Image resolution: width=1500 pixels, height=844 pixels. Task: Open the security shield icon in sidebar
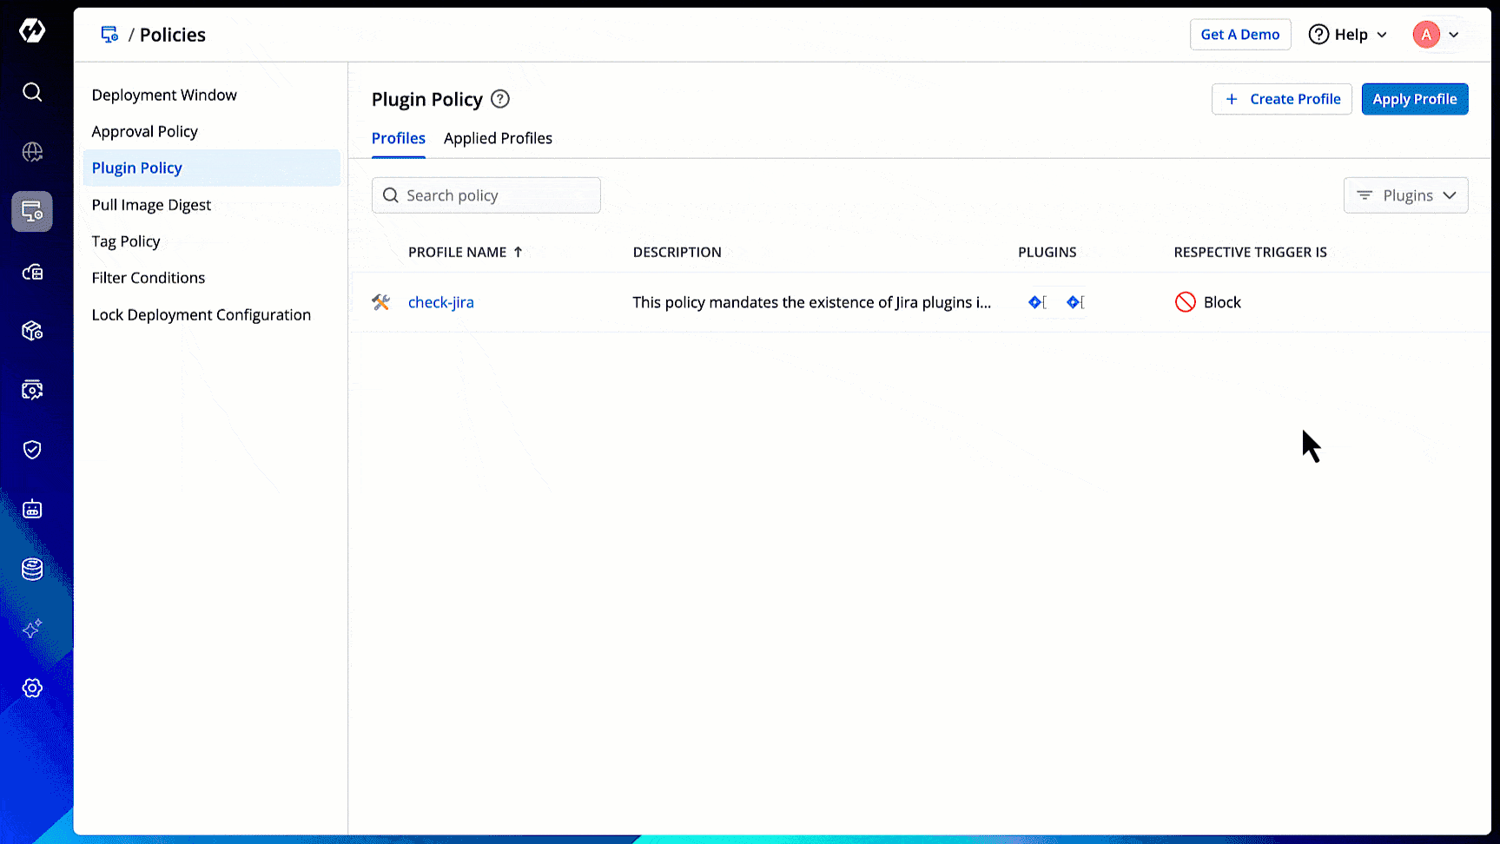32,450
